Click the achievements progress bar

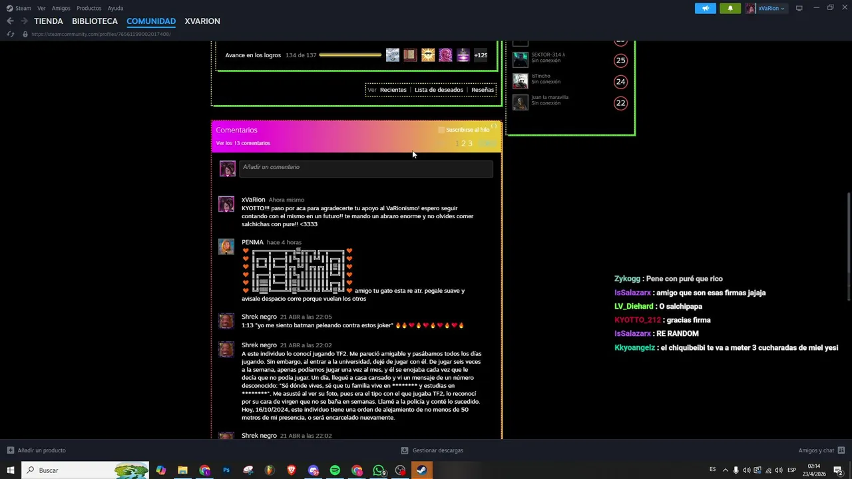click(350, 55)
